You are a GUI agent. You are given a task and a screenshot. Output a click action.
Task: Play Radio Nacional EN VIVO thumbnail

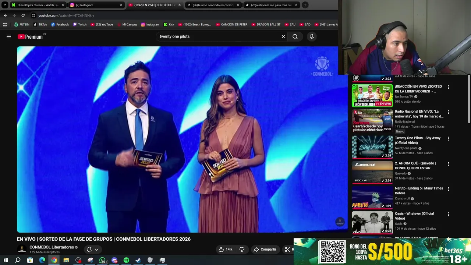click(x=372, y=121)
